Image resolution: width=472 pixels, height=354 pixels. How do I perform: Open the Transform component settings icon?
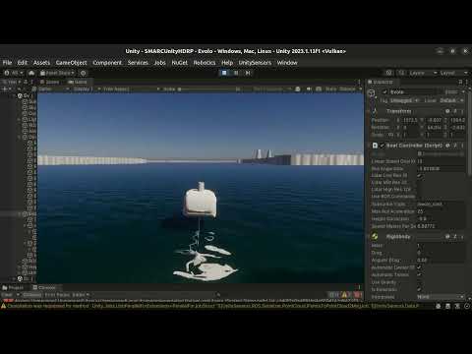(455, 111)
